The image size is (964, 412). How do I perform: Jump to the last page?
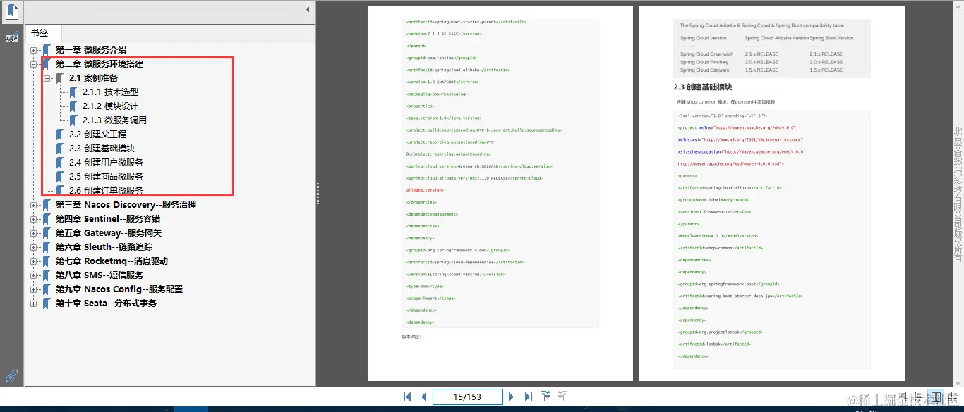tap(528, 397)
